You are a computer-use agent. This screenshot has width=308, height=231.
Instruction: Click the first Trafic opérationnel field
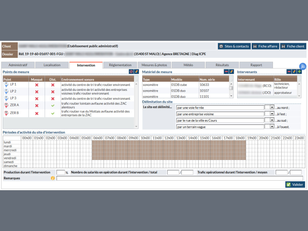tap(281, 172)
